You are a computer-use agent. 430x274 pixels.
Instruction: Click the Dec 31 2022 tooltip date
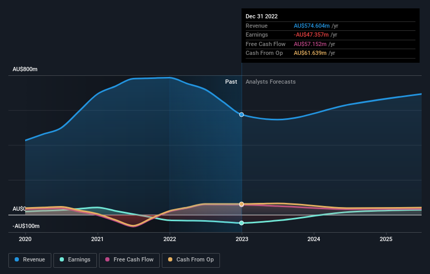point(262,16)
